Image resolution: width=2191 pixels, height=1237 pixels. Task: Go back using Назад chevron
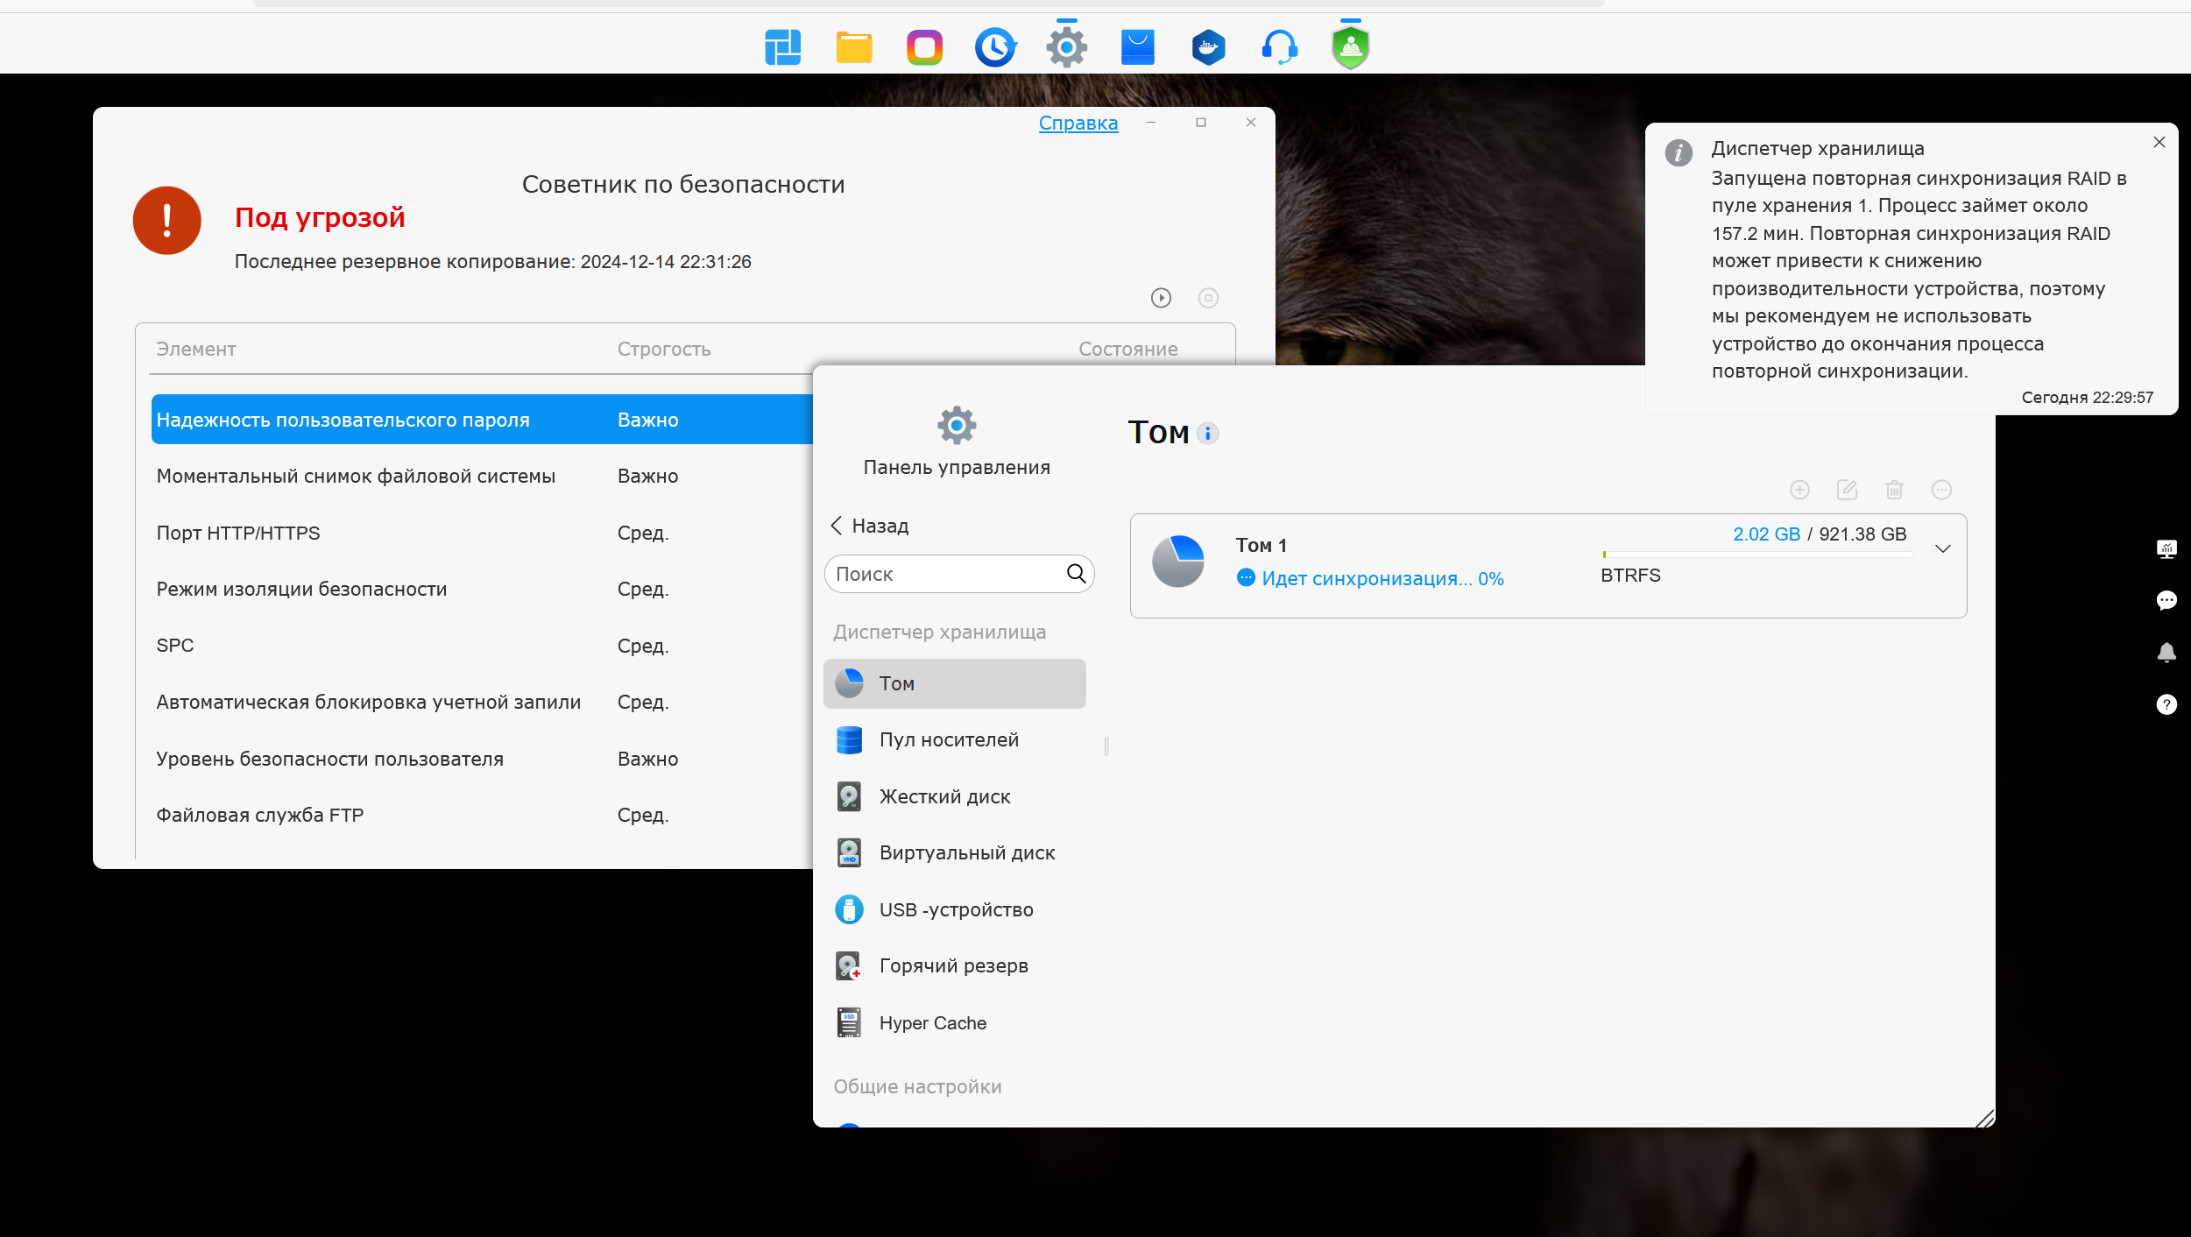837,526
